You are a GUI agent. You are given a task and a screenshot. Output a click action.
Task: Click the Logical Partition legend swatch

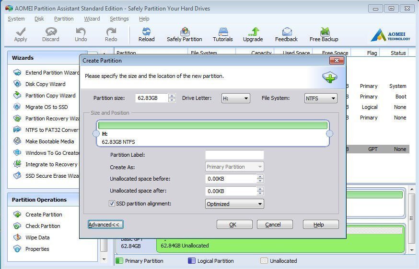192,260
